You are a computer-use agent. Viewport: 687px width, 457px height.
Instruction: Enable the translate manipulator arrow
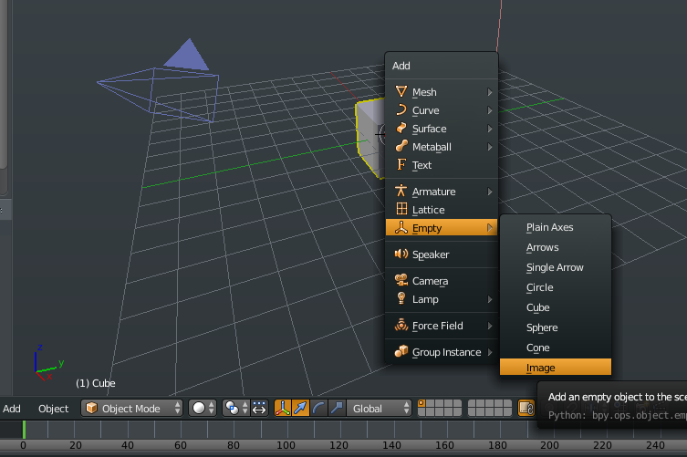(x=300, y=409)
